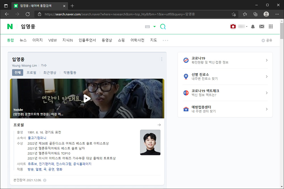Viewport: 284px width, 189px height.
Task: Click the singer's profile photo
Action: tap(150, 142)
